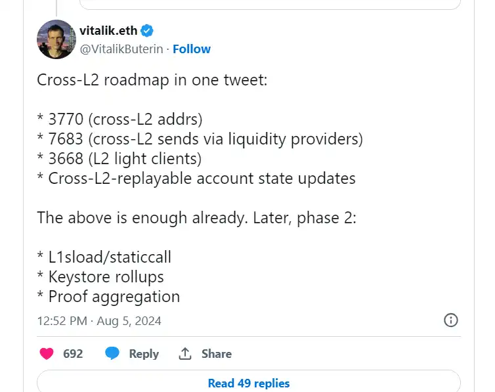Click the share upload arrow icon
This screenshot has width=495, height=392.
pyautogui.click(x=185, y=353)
